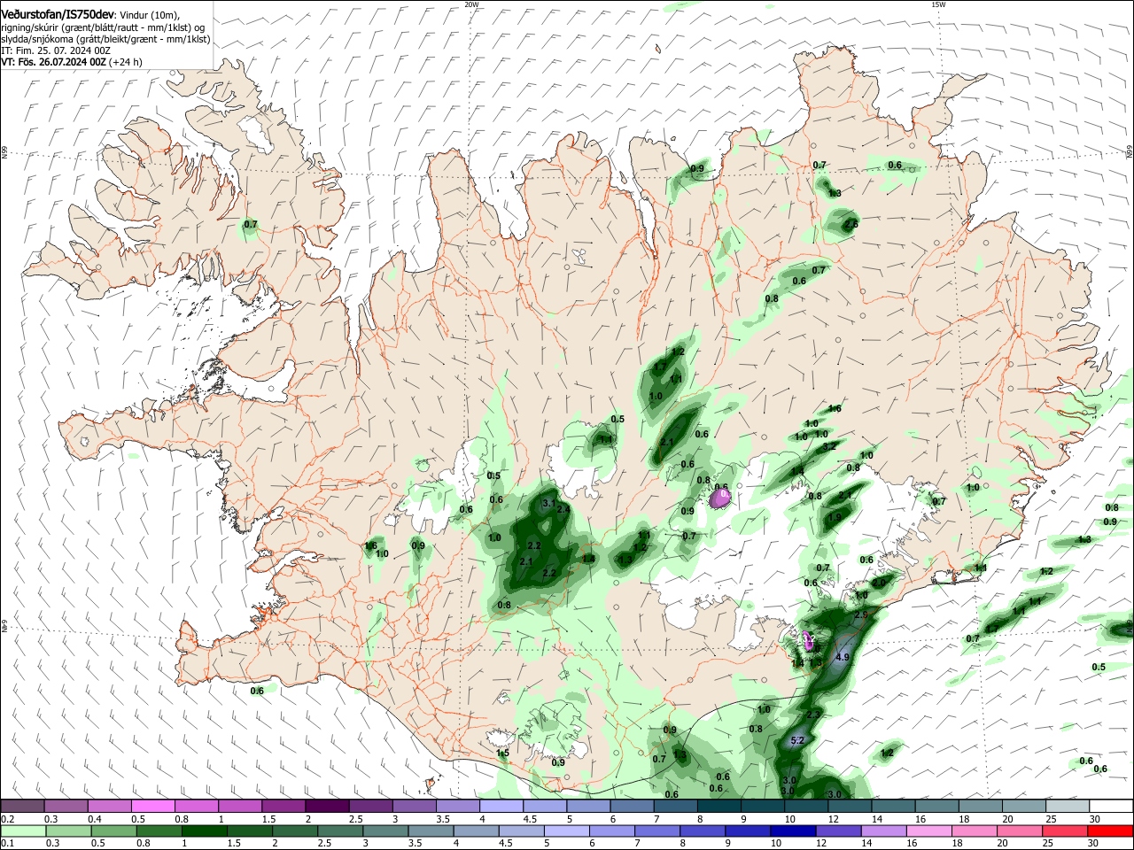Viewport: 1134px width, 850px height.
Task: Pick the lightest green 0.1–0.3 swatch in lower row
Action: [x=21, y=831]
